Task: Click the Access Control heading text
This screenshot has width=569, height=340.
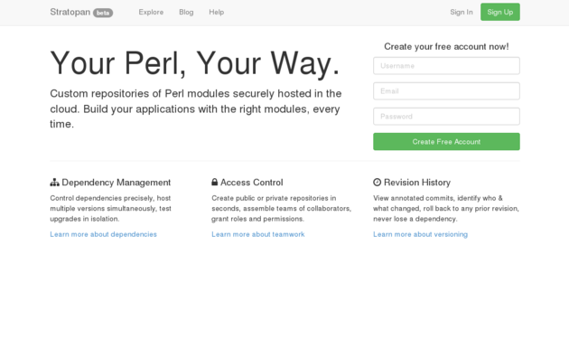Action: pyautogui.click(x=251, y=183)
